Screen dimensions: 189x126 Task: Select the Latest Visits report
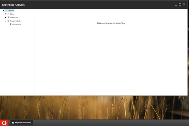(17, 25)
